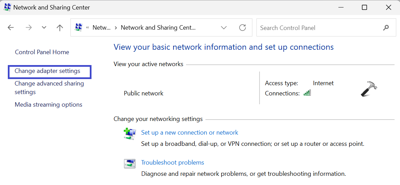
Task: Click the Back navigation arrow
Action: tap(11, 28)
